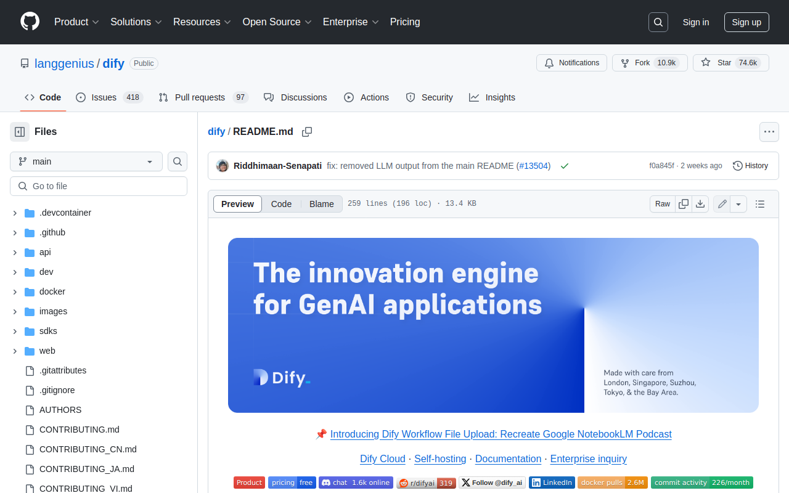Fork the dify repository

[x=650, y=63]
